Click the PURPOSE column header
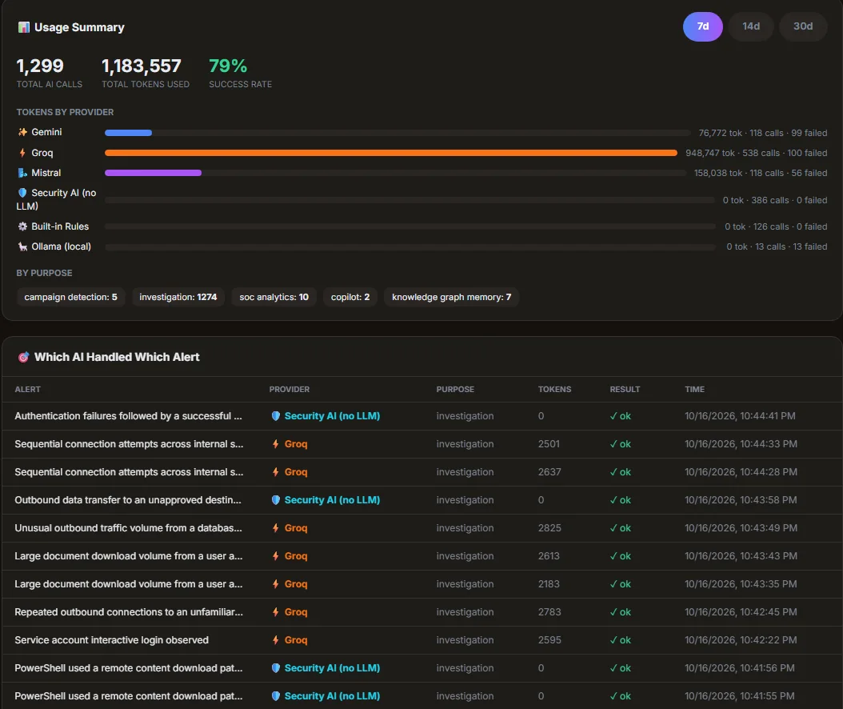The height and width of the screenshot is (709, 843). (x=455, y=389)
